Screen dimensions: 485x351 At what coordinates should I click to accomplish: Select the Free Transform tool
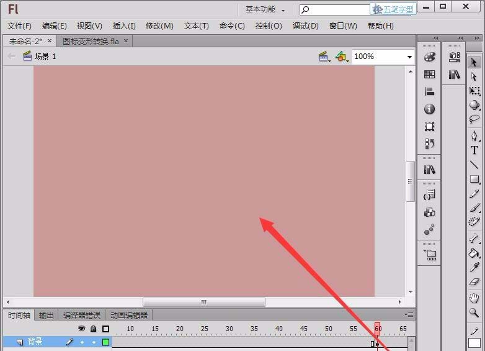pyautogui.click(x=474, y=91)
